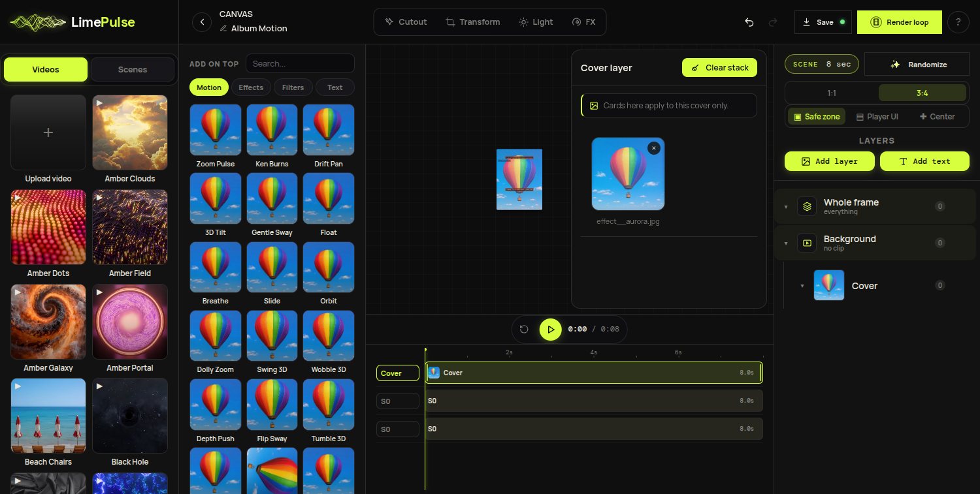The height and width of the screenshot is (494, 980).
Task: Click the Whole frame stack icon
Action: coord(807,207)
